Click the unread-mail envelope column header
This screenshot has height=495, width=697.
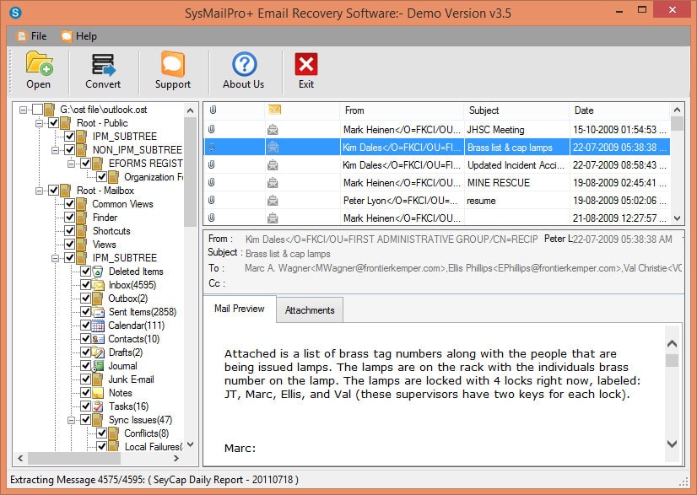pyautogui.click(x=274, y=110)
